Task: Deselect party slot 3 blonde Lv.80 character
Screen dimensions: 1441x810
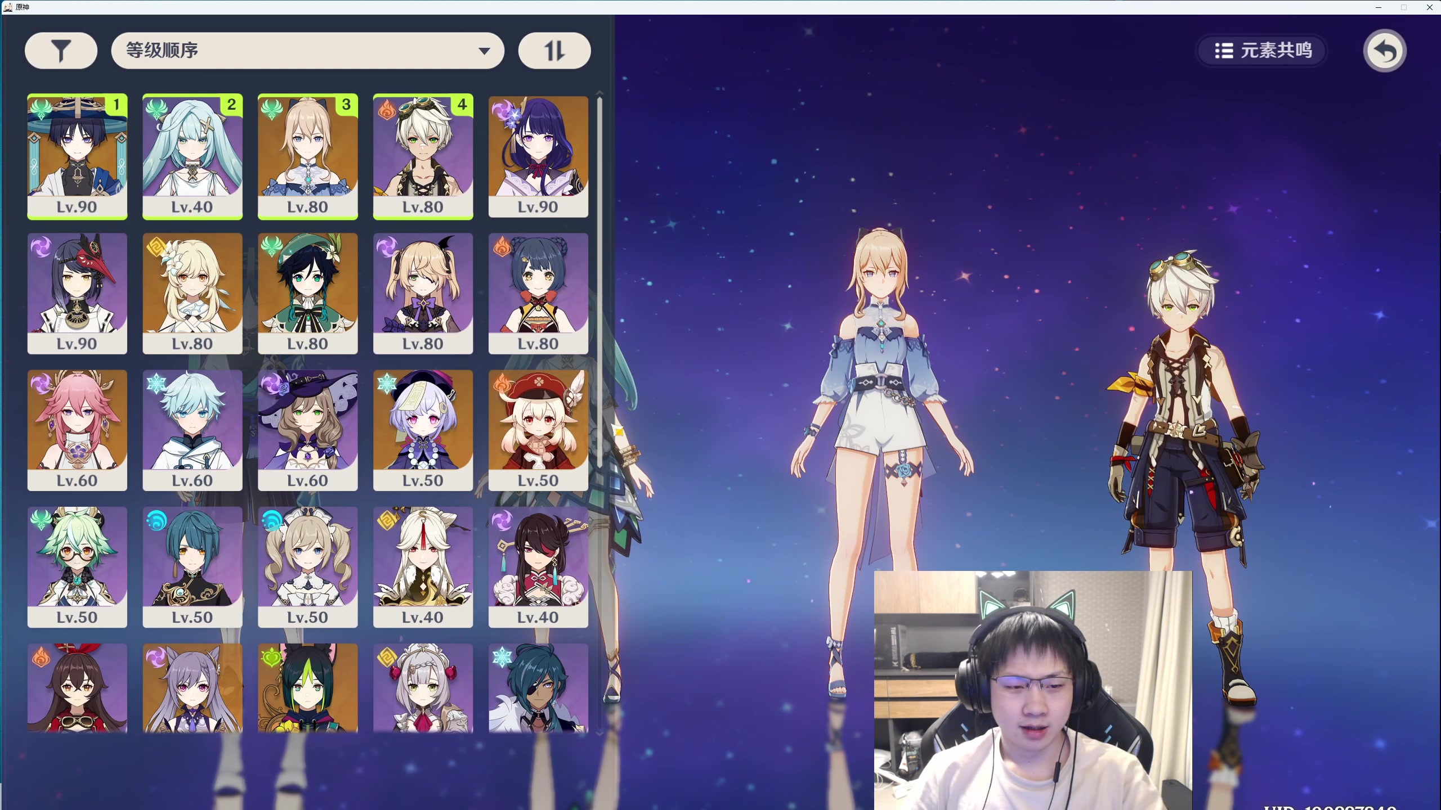Action: click(308, 156)
